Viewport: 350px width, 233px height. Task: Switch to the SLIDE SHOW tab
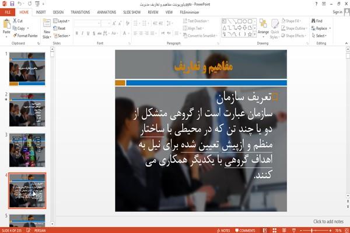[x=132, y=12]
